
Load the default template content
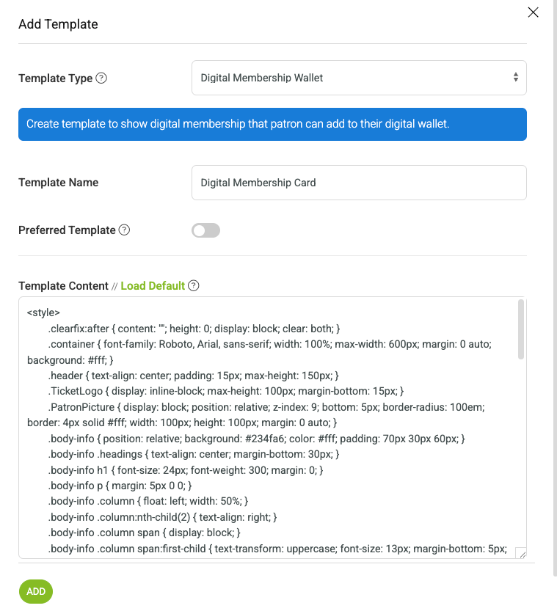153,285
